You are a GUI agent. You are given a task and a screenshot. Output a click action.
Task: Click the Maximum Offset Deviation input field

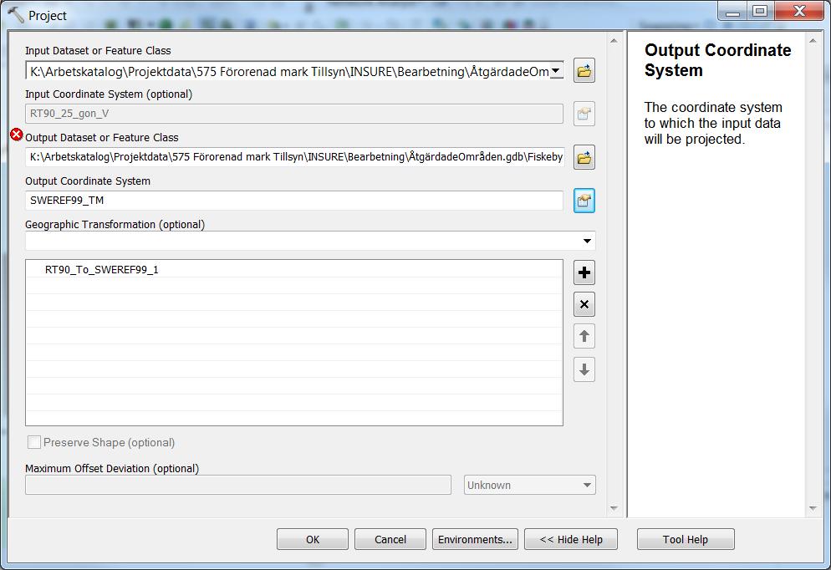(x=238, y=485)
